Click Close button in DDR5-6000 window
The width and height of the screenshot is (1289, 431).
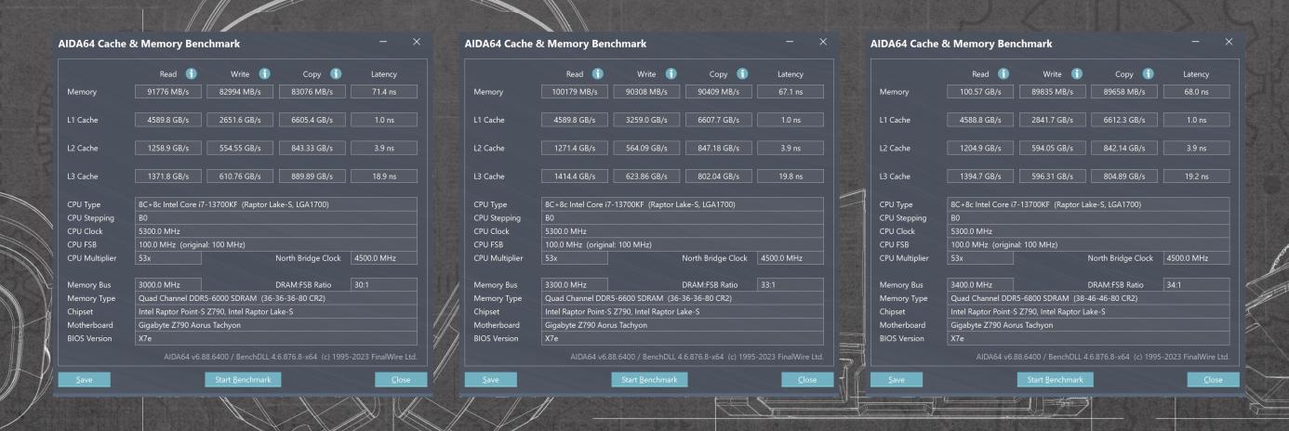[x=401, y=379]
